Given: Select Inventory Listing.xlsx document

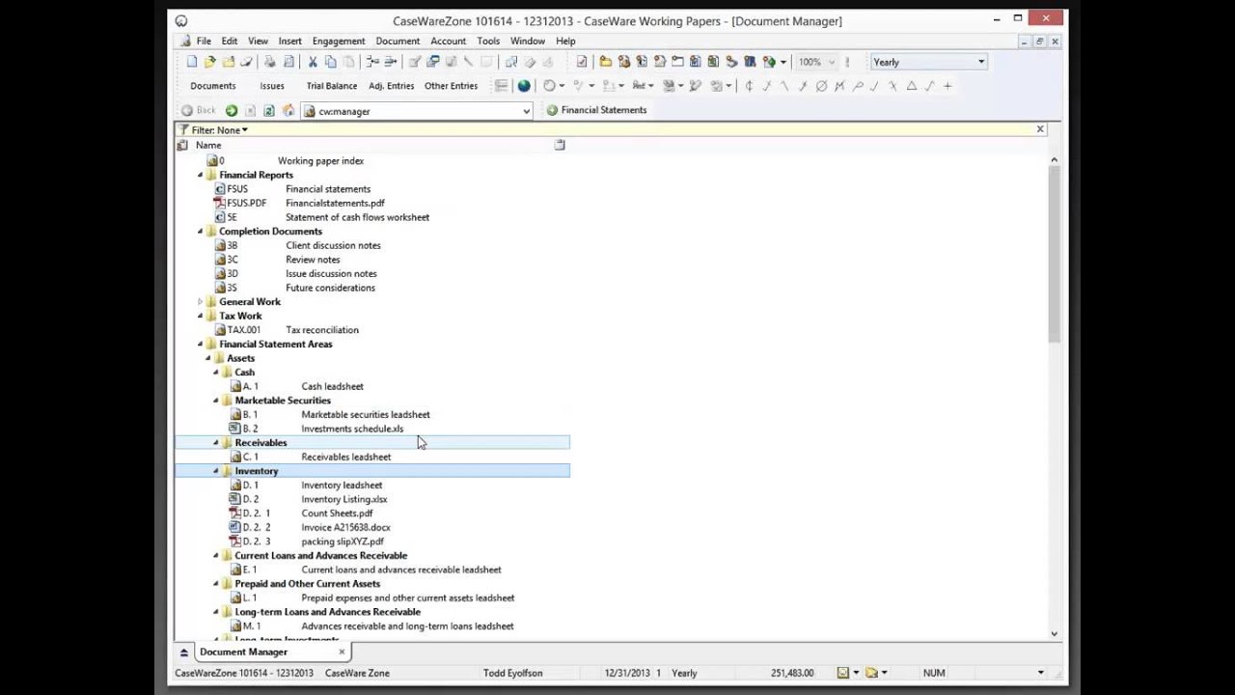Looking at the screenshot, I should click(344, 500).
